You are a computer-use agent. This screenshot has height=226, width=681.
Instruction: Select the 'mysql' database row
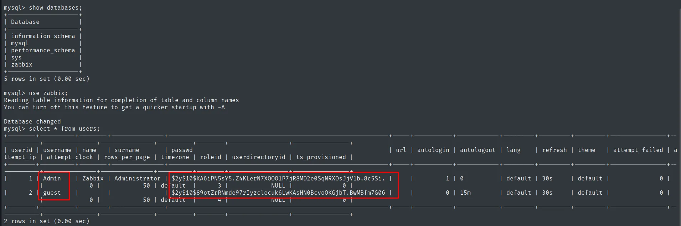[x=20, y=43]
